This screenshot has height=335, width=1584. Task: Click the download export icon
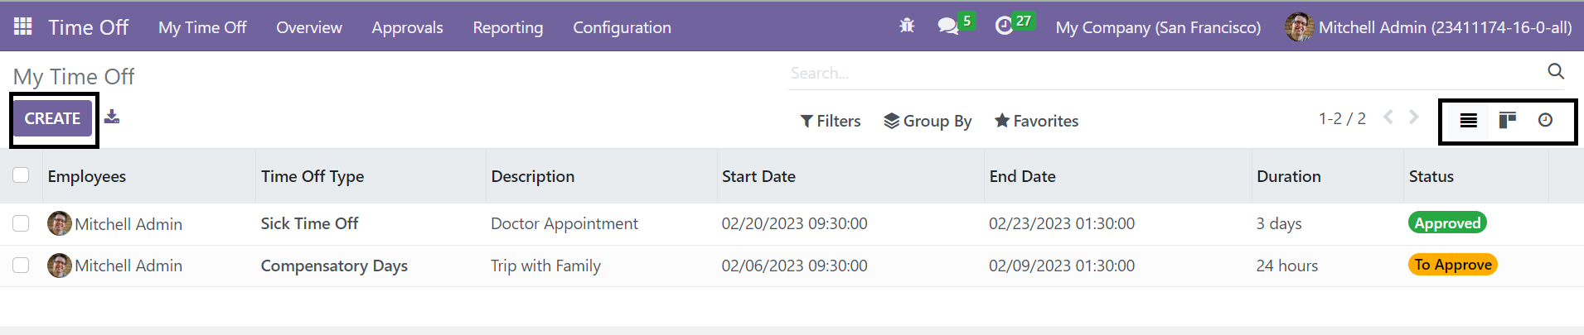[x=112, y=117]
